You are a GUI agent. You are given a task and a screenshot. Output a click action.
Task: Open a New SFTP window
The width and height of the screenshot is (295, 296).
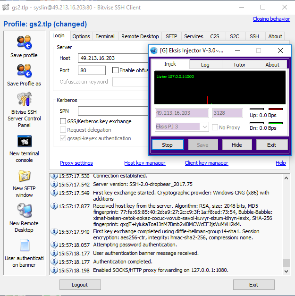coord(25,176)
